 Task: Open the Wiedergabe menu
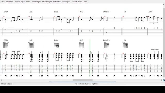point(66,2)
